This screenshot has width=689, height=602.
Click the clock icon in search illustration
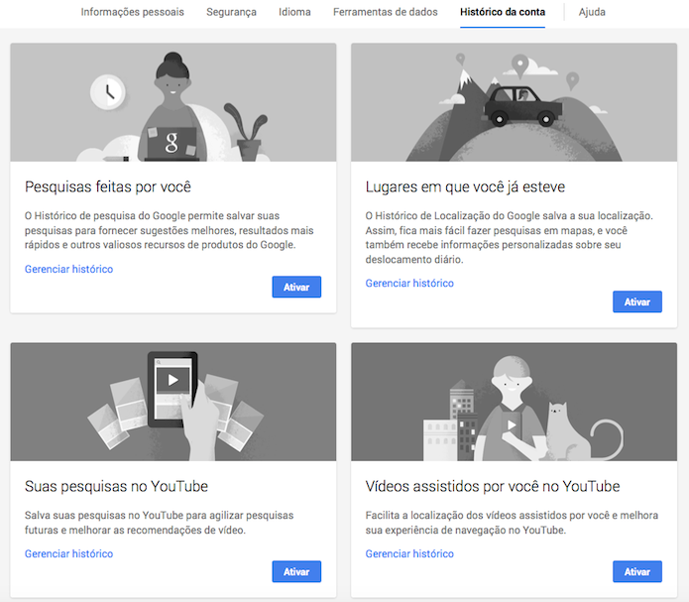click(x=108, y=92)
